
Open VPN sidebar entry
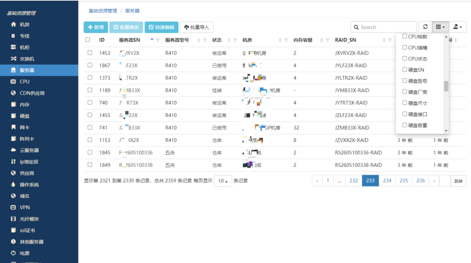pyautogui.click(x=39, y=207)
